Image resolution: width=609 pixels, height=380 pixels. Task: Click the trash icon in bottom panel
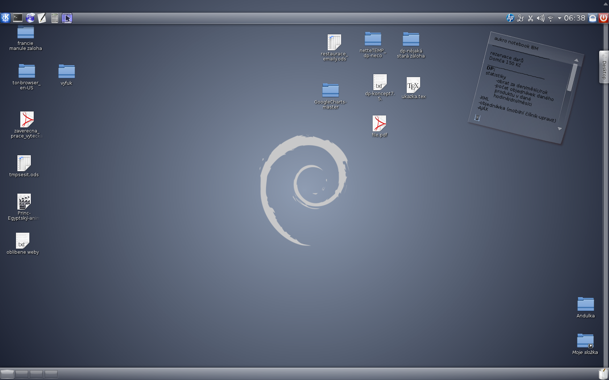[603, 374]
